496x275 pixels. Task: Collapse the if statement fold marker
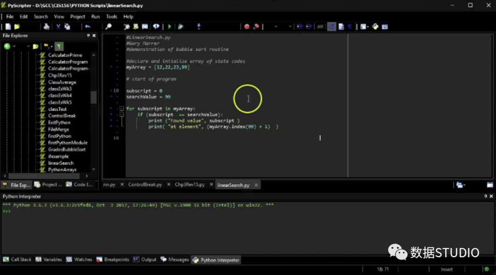point(121,115)
